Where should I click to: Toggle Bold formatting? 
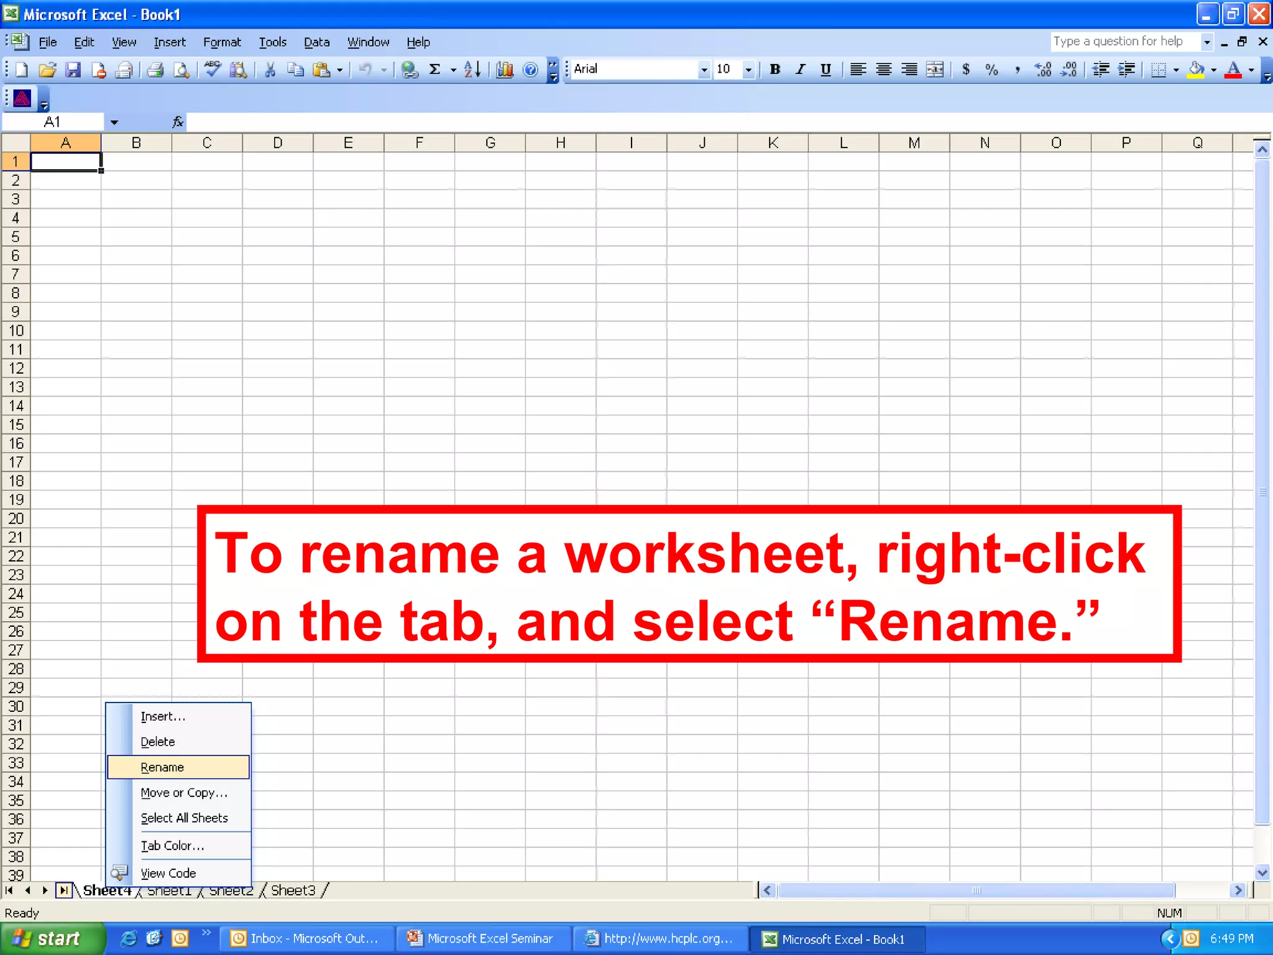pyautogui.click(x=774, y=70)
